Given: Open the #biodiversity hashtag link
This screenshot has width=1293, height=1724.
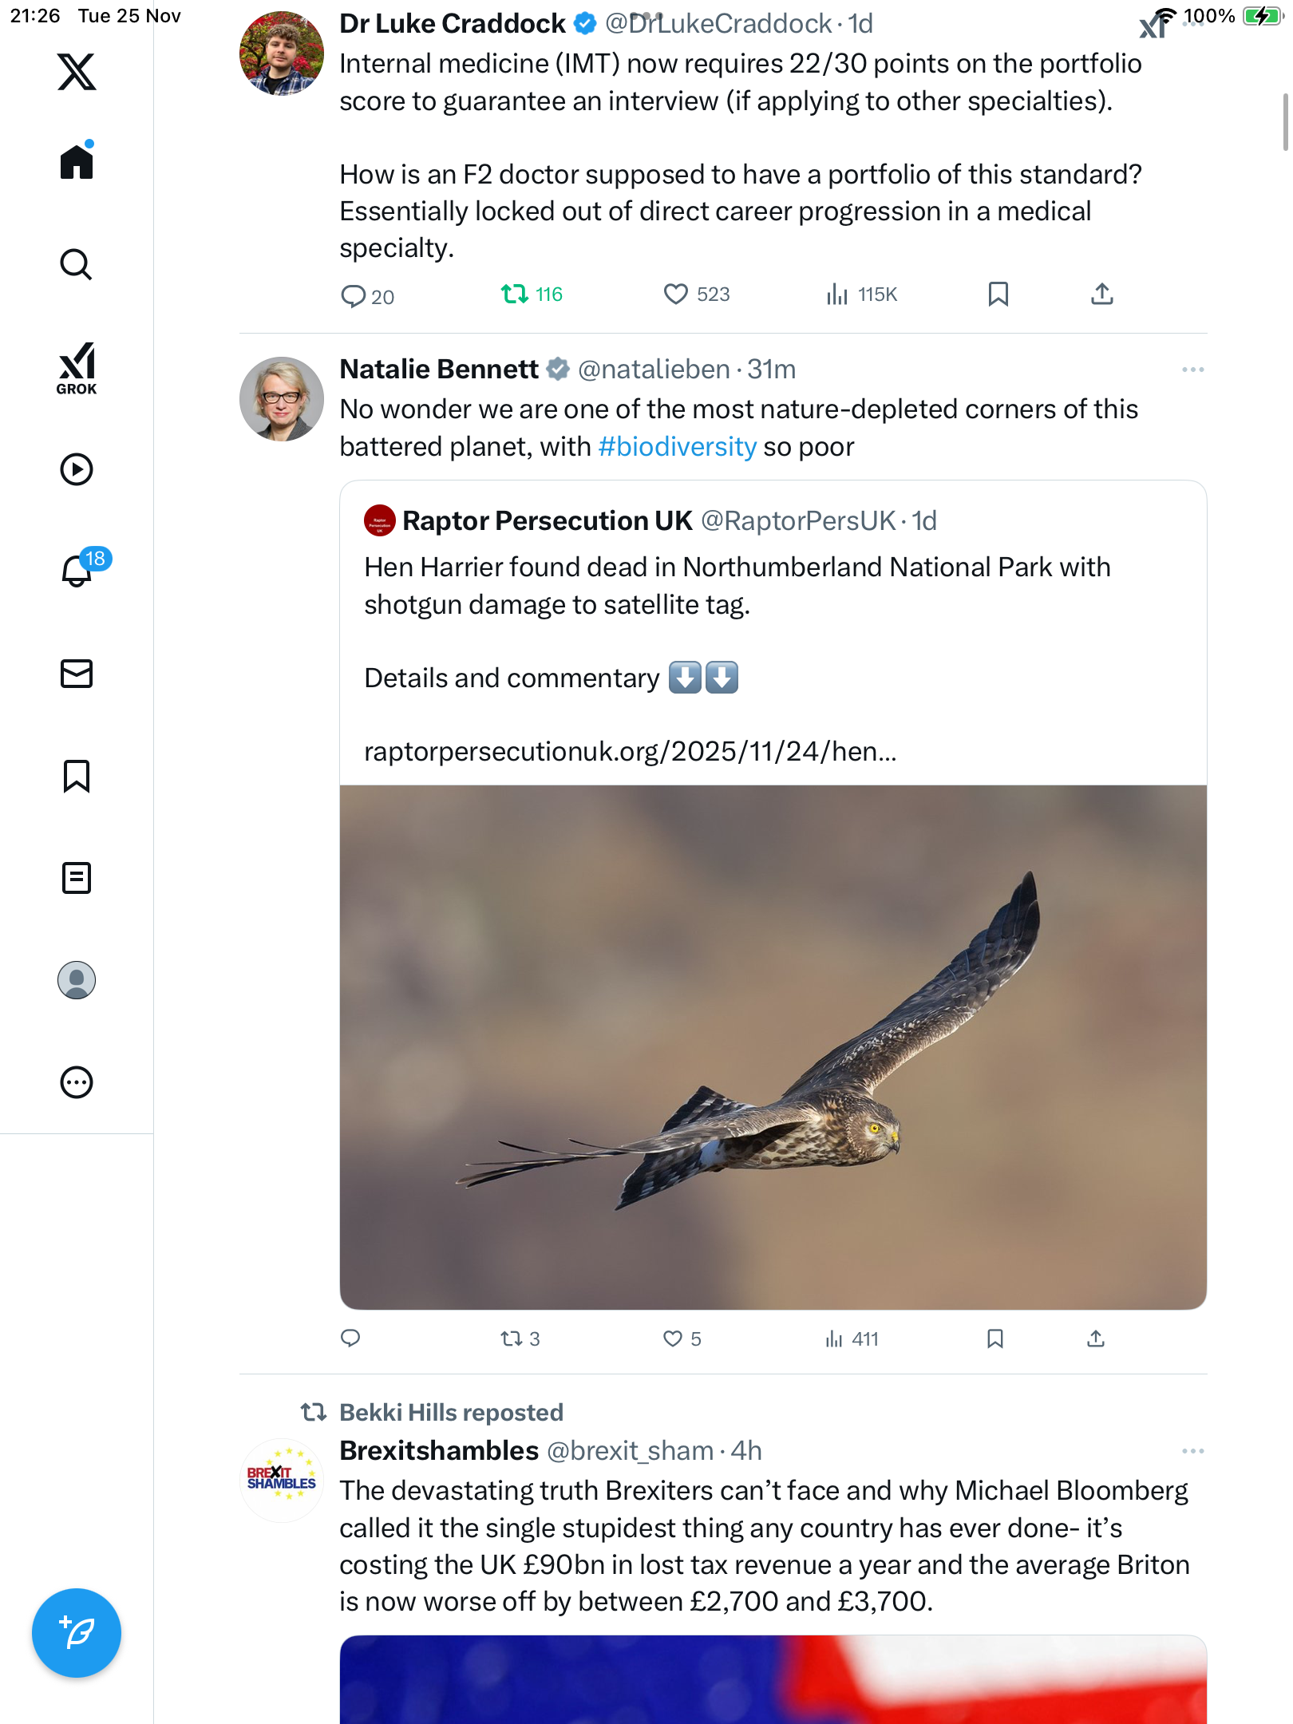Looking at the screenshot, I should pos(677,447).
